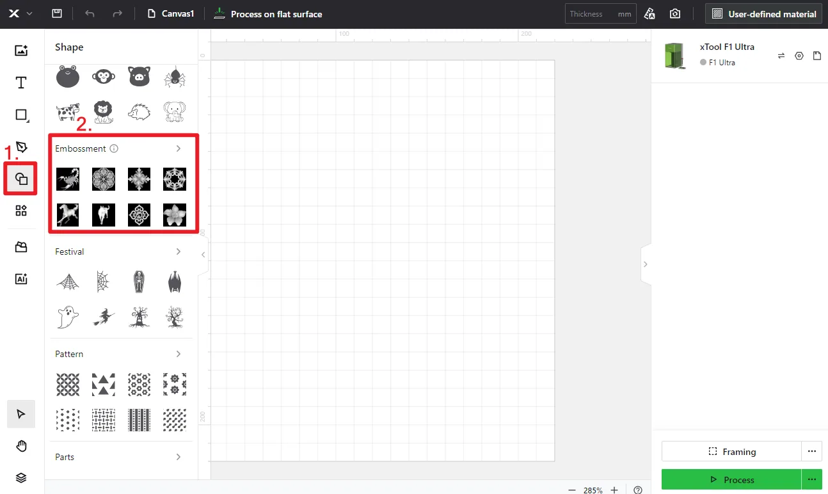
Task: Open the AI image tool
Action: [21, 278]
